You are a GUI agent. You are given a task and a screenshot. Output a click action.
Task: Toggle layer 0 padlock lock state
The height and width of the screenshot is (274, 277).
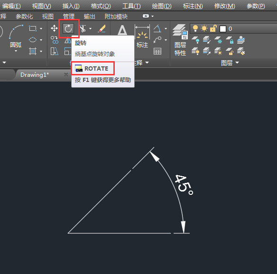(213, 28)
